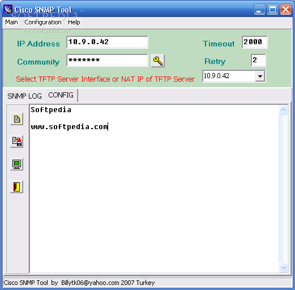
Task: Minimize the Cisco SNMP Tool window
Action: (x=259, y=10)
